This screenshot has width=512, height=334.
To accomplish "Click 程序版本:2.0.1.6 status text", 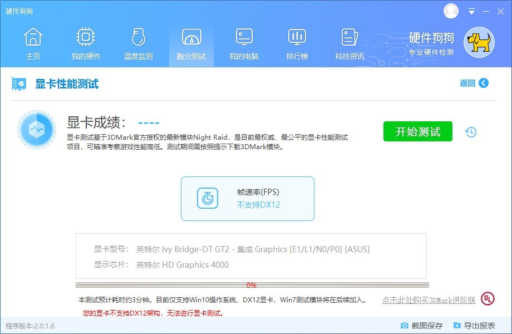I will click(x=30, y=326).
